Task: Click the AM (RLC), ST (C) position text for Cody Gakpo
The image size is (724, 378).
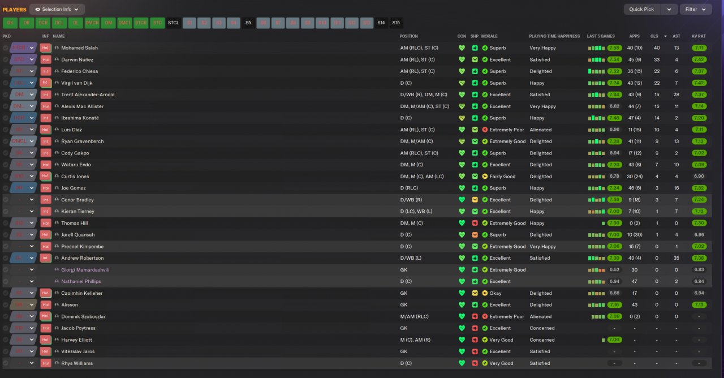Action: coord(419,153)
